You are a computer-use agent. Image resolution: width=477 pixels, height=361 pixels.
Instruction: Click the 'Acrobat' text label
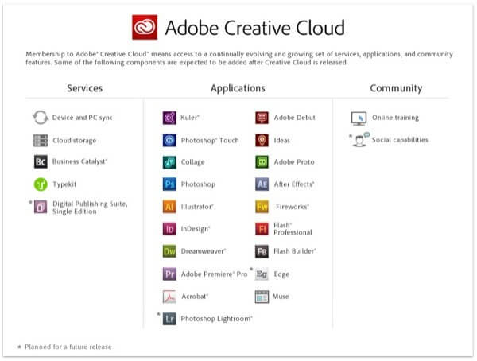click(x=195, y=297)
